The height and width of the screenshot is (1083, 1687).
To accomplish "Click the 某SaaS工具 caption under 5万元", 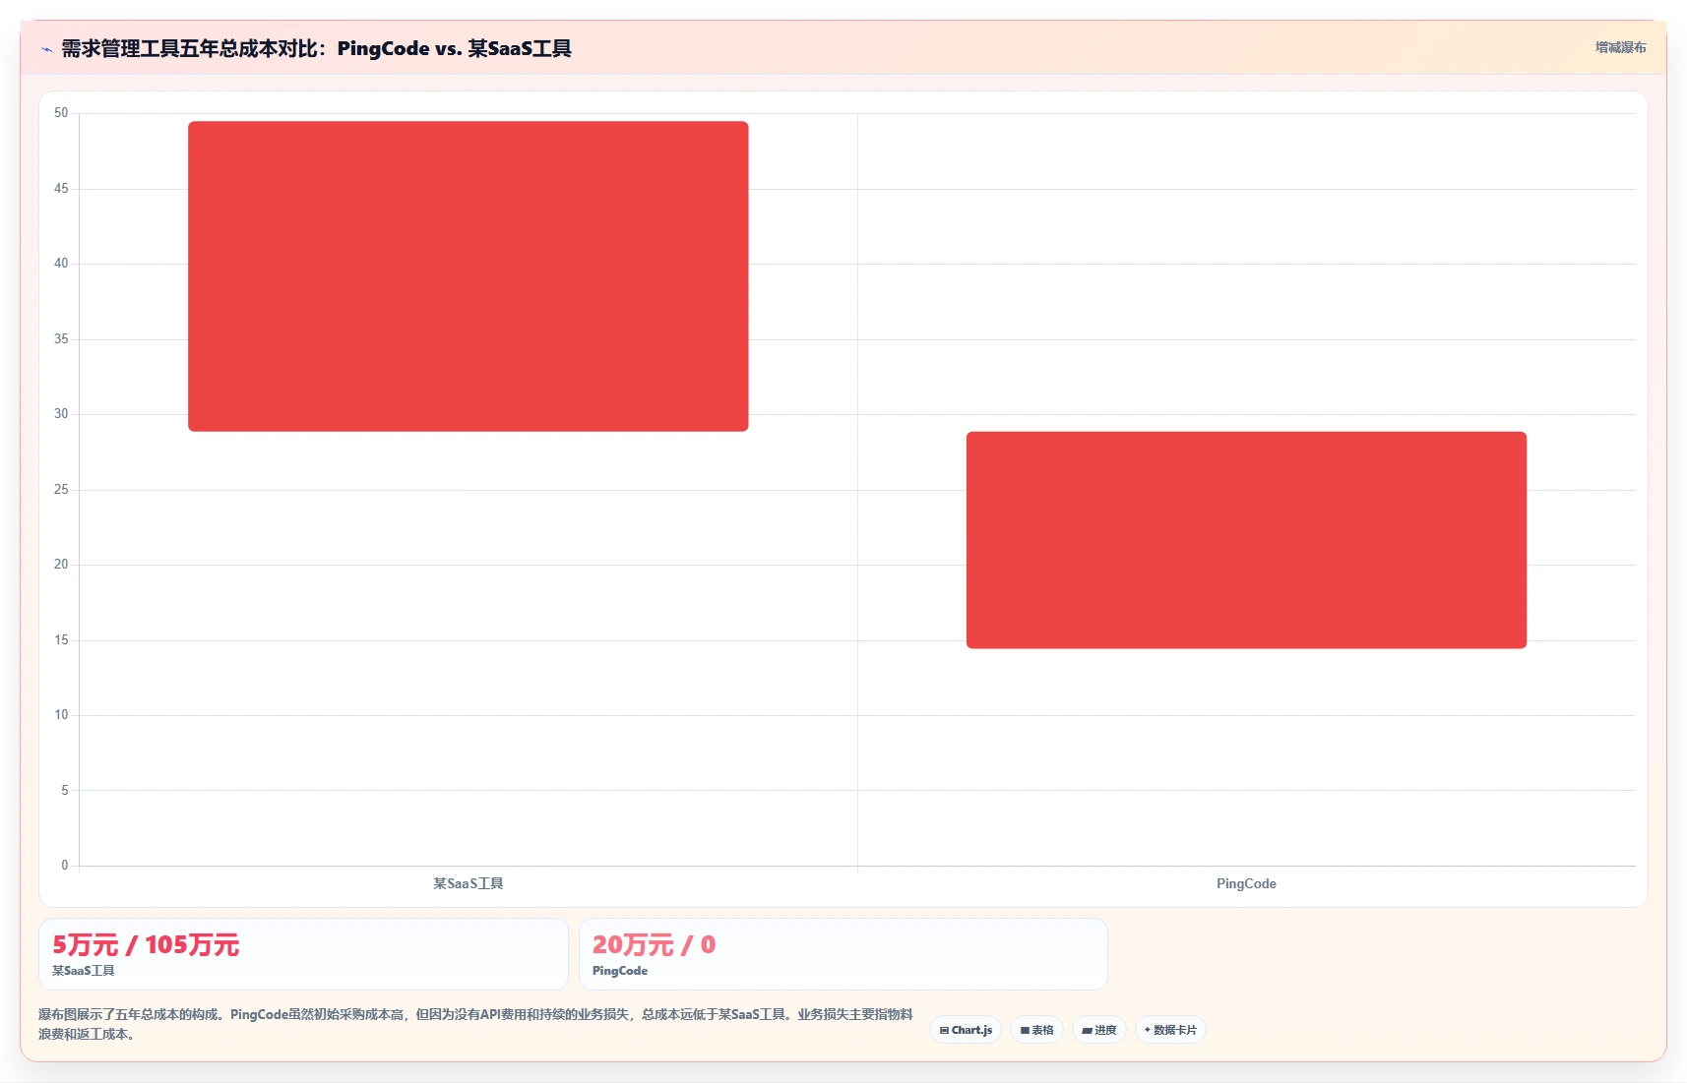I will coord(84,971).
